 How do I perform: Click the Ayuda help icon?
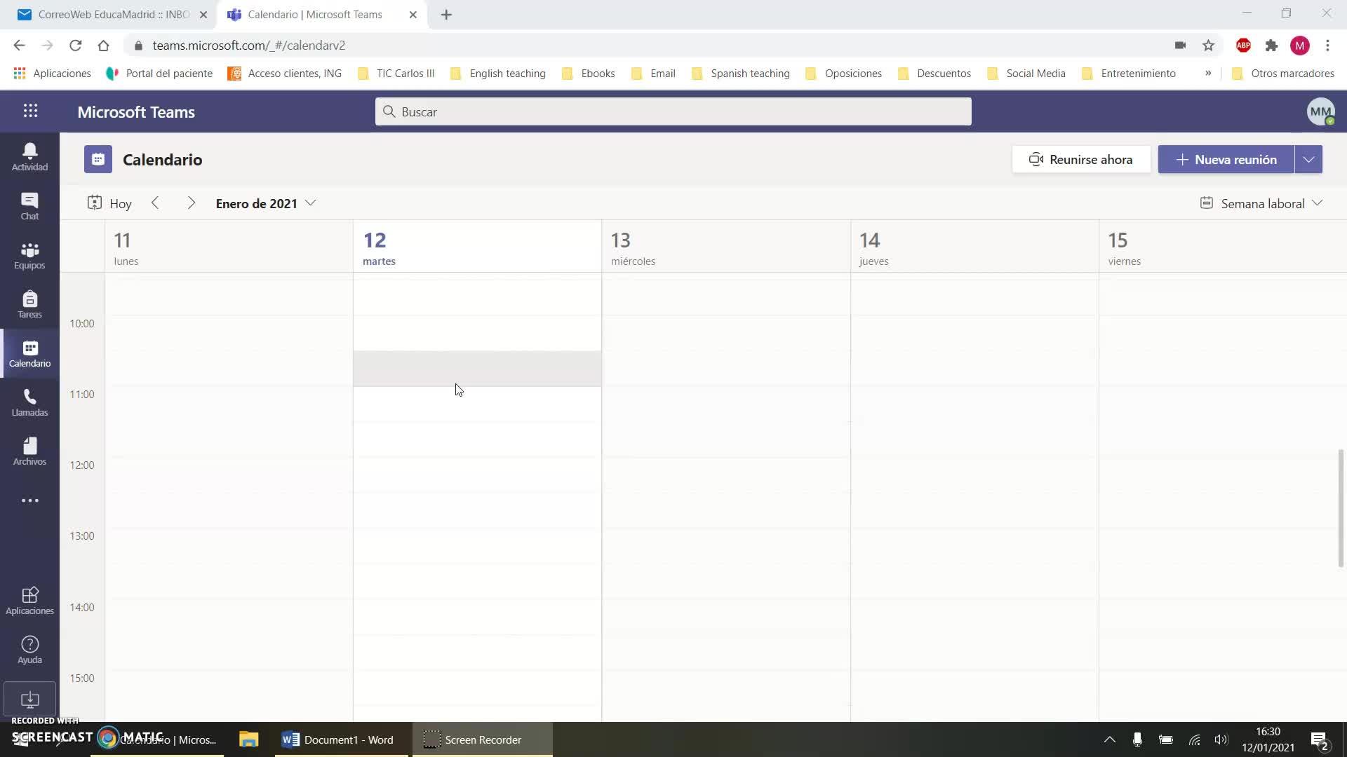click(x=29, y=650)
